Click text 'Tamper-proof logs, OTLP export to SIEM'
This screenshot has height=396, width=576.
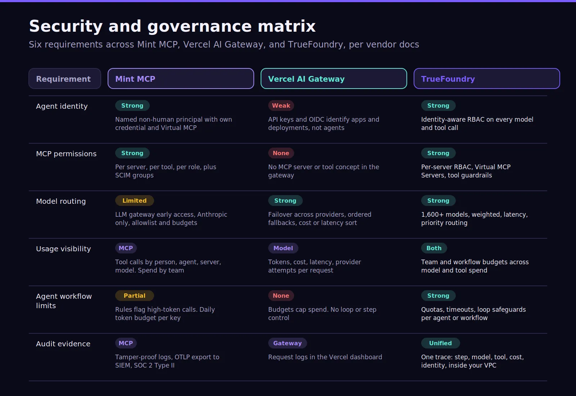[167, 361]
